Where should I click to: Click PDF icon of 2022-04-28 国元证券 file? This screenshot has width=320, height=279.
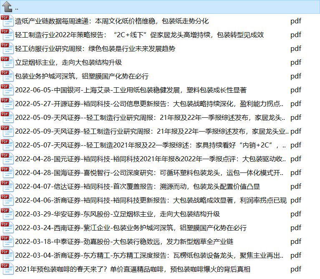click(7, 159)
